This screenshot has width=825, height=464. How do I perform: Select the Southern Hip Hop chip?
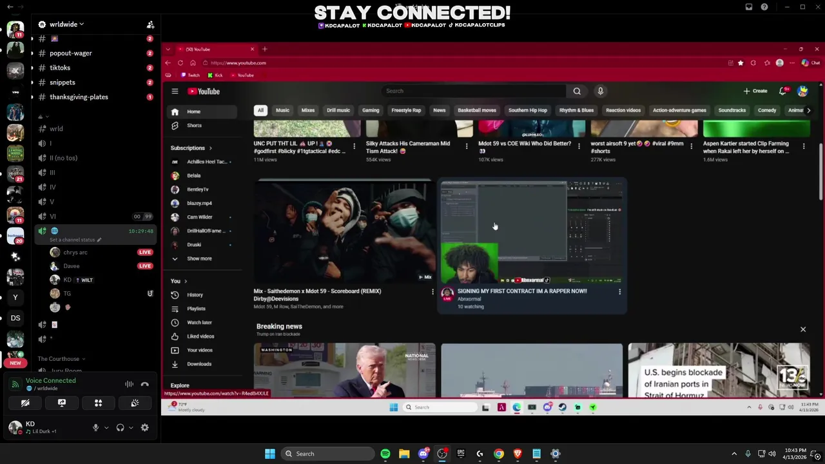point(527,110)
